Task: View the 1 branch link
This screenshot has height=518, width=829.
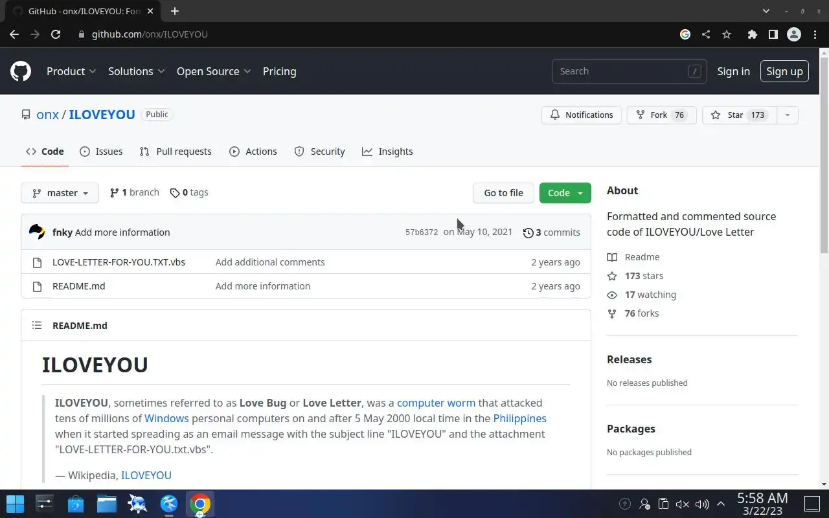Action: tap(135, 192)
